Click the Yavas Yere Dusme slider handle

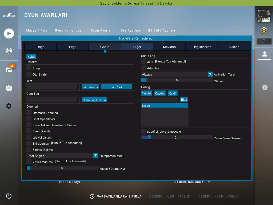tap(150, 137)
